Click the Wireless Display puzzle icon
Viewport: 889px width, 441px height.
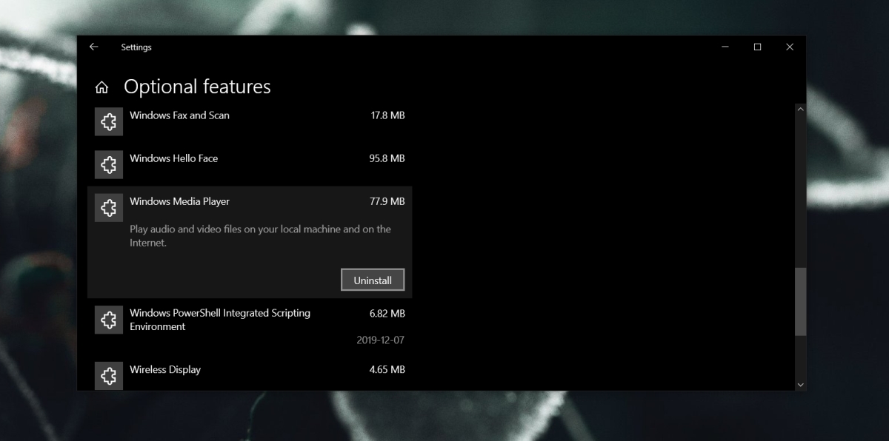pyautogui.click(x=109, y=375)
